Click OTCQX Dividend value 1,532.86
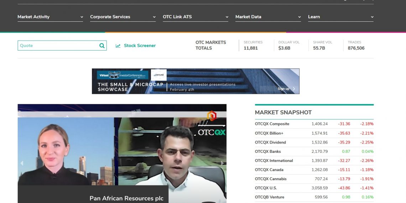406x203 pixels. point(319,142)
